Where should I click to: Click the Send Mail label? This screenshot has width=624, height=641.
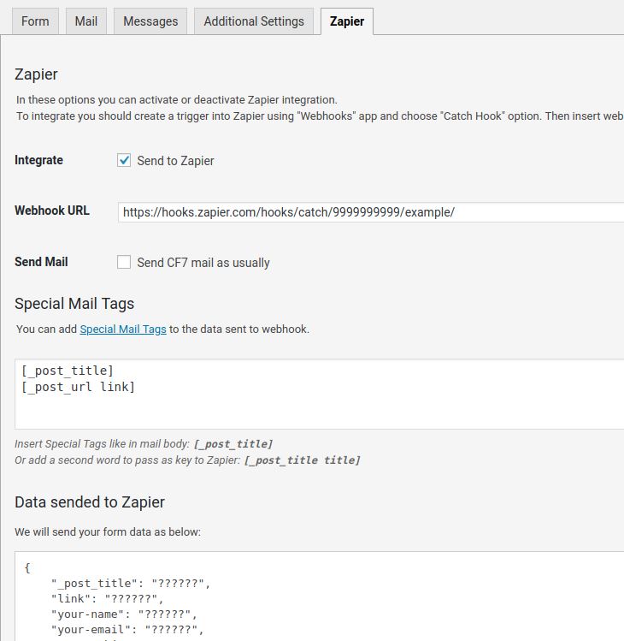[41, 262]
